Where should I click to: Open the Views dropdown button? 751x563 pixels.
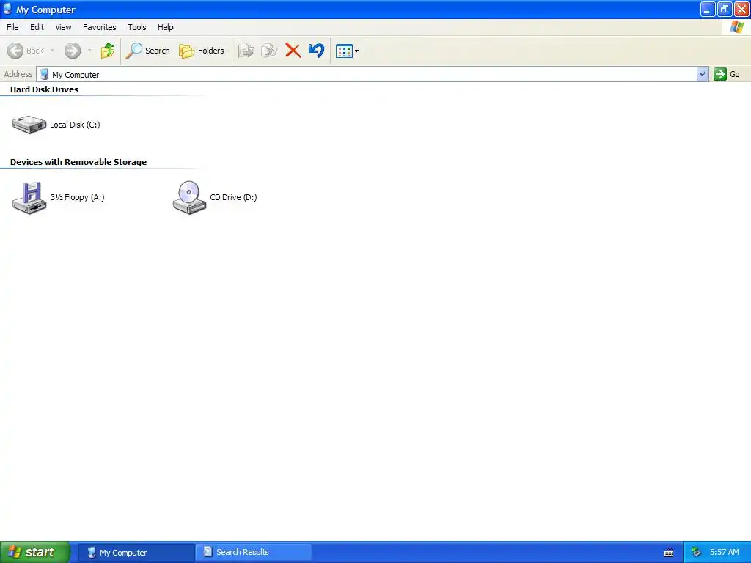pyautogui.click(x=347, y=51)
